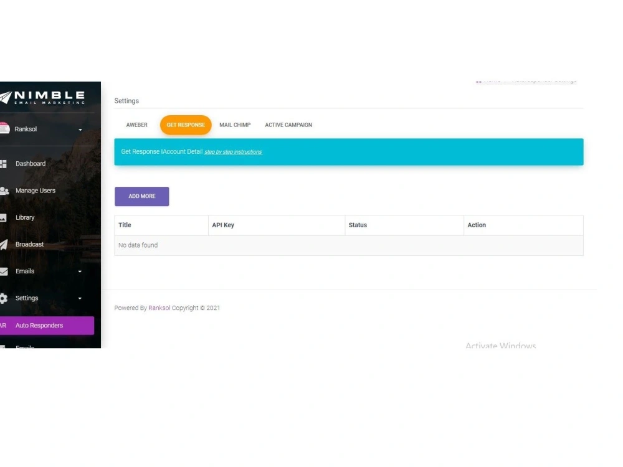Select Auto Responders in the sidebar
This screenshot has height=467, width=623.
47,325
